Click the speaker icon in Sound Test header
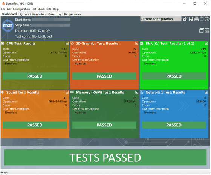Viewport: 211px width, 175px height. click(2, 92)
